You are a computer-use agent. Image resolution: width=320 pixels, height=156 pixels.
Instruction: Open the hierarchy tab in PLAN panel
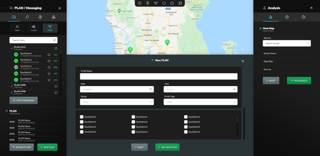click(x=53, y=17)
